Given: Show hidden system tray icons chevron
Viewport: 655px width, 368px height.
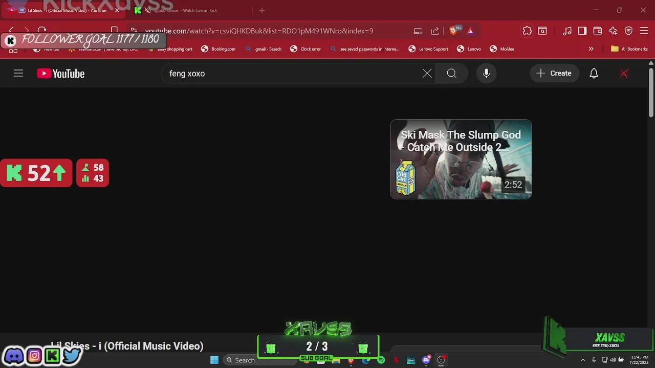Looking at the screenshot, I should [582, 360].
